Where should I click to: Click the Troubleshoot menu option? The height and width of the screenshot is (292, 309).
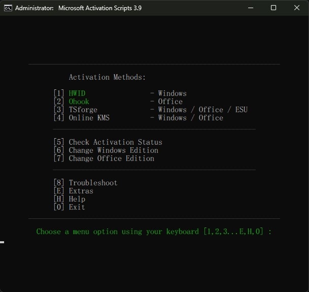coord(93,183)
